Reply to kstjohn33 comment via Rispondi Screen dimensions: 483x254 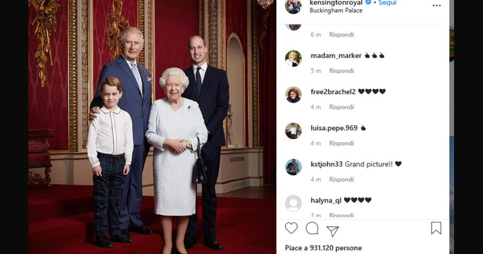[x=341, y=179]
